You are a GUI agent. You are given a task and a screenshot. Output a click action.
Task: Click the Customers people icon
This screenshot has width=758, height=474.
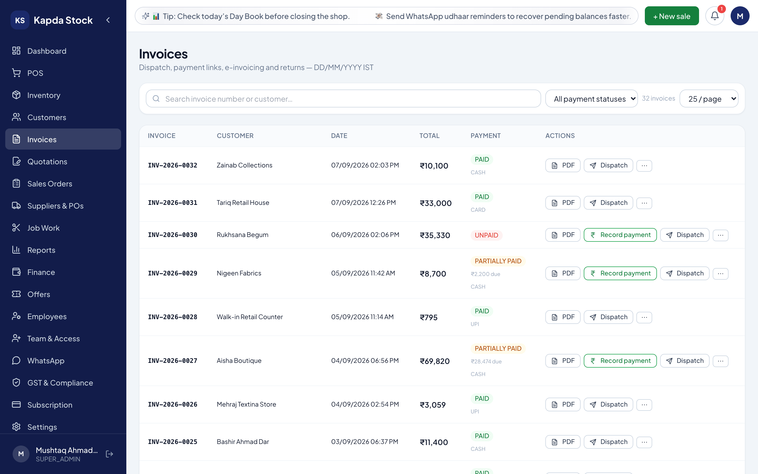(16, 117)
